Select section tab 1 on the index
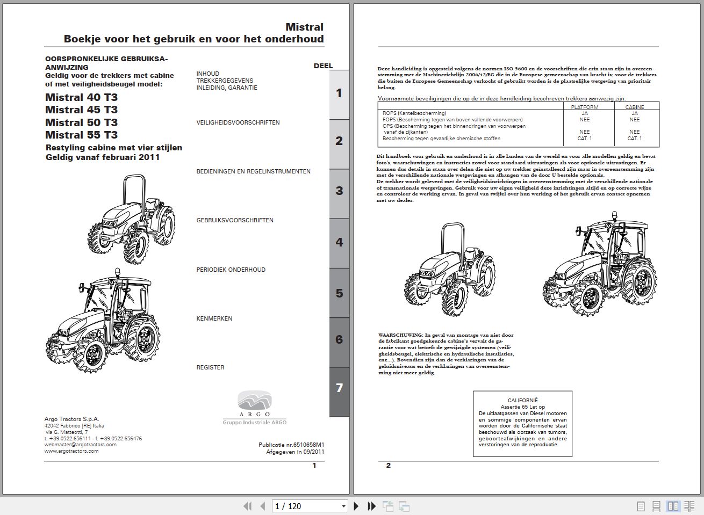Screen dimensions: 704x515 (x=339, y=94)
